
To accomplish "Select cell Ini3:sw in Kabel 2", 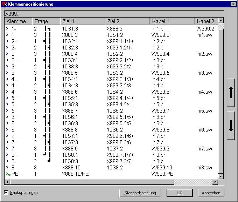I will (x=204, y=73).
